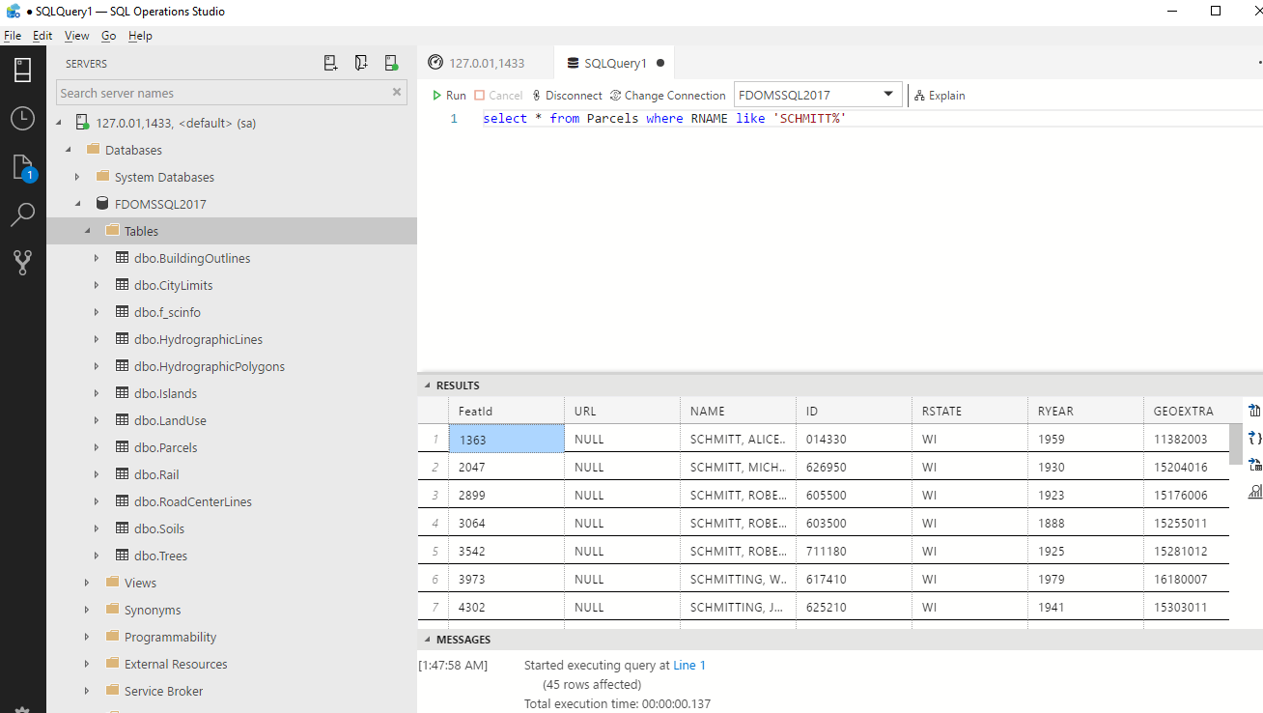Click the server icon beside 127.0.01,1433 node
The image size is (1263, 713).
click(82, 123)
